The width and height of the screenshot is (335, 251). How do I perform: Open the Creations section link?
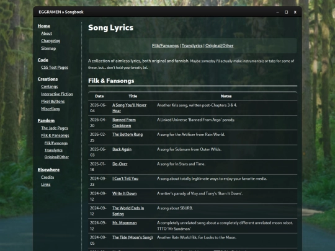click(x=48, y=79)
